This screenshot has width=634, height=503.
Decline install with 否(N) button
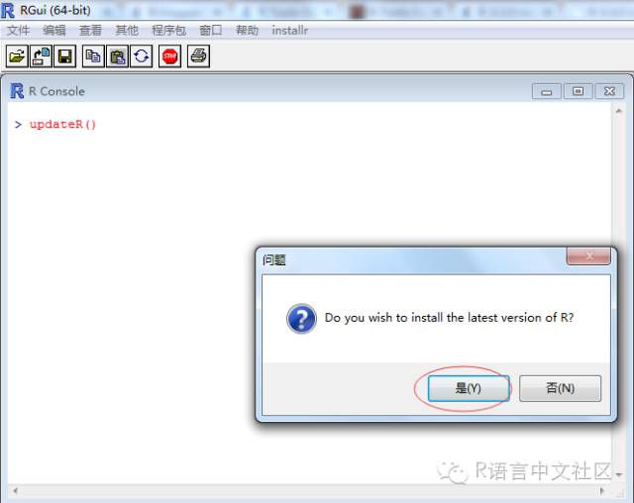(560, 388)
